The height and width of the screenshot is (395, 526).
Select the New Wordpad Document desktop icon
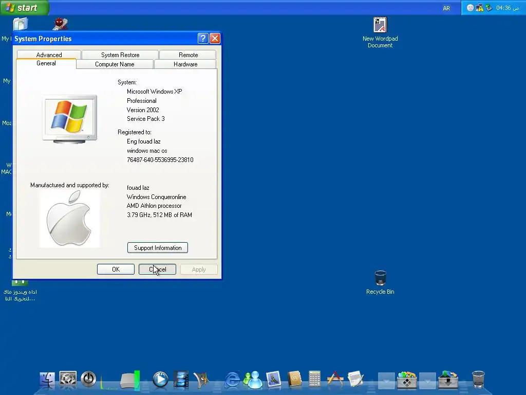click(x=380, y=32)
